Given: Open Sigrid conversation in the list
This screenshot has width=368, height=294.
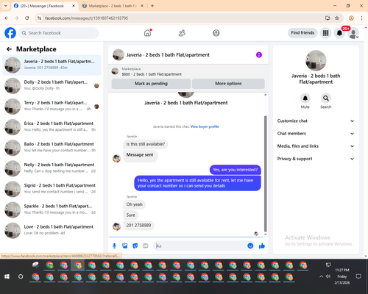Looking at the screenshot, I should tap(52, 189).
